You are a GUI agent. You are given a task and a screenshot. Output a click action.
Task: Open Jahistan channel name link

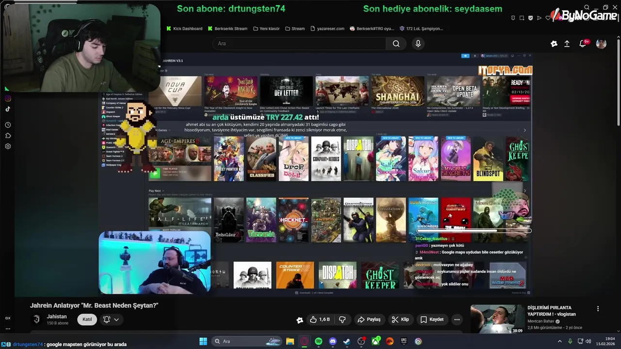click(57, 317)
